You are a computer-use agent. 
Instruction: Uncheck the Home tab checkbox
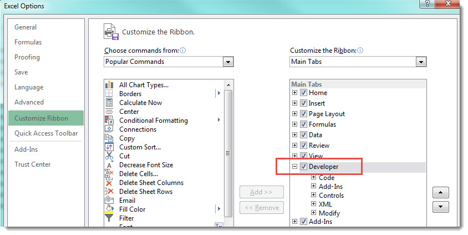point(303,93)
